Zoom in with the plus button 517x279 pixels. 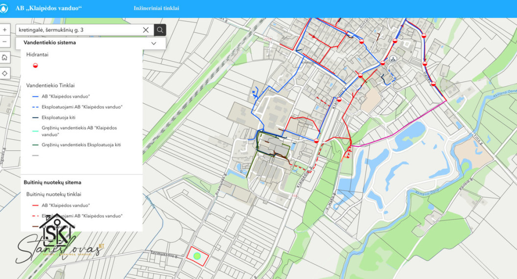click(x=4, y=30)
